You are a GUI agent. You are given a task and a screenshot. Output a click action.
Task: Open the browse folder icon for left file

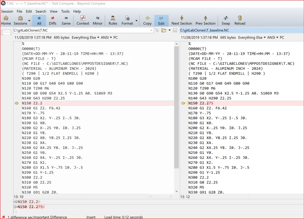(164, 30)
